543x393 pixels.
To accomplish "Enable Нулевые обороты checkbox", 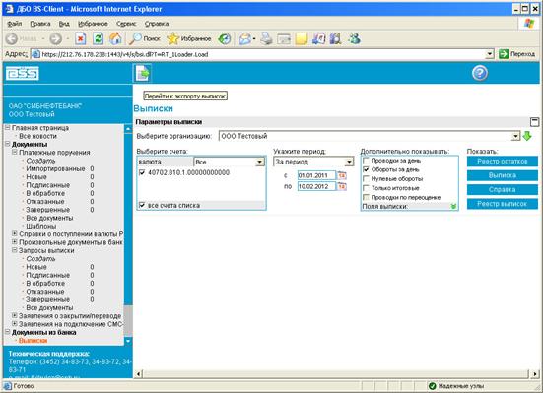I will point(366,178).
